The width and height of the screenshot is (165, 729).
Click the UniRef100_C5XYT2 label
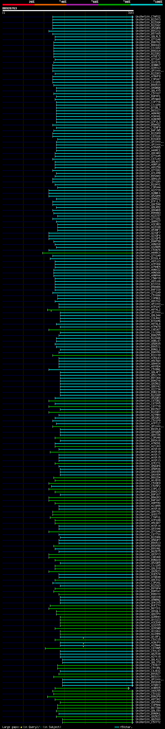[x=148, y=722]
